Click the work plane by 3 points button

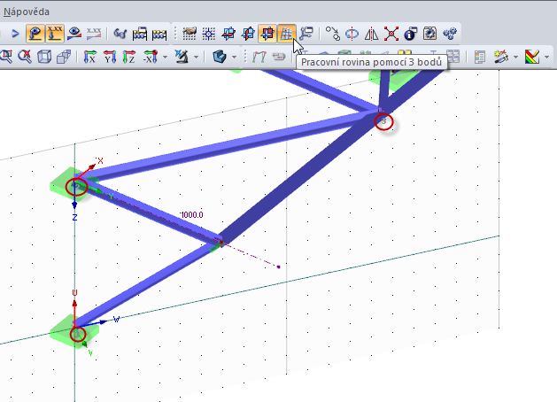[x=287, y=34]
